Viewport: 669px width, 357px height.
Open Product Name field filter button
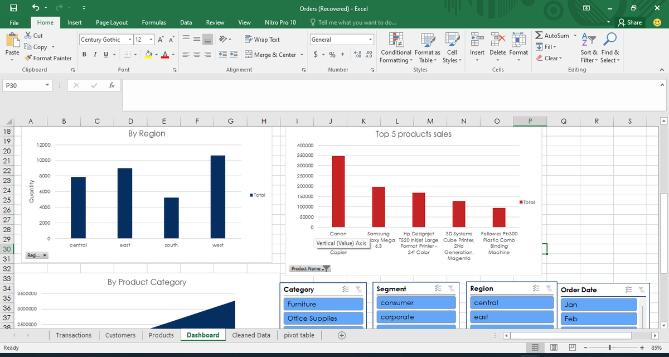[311, 269]
